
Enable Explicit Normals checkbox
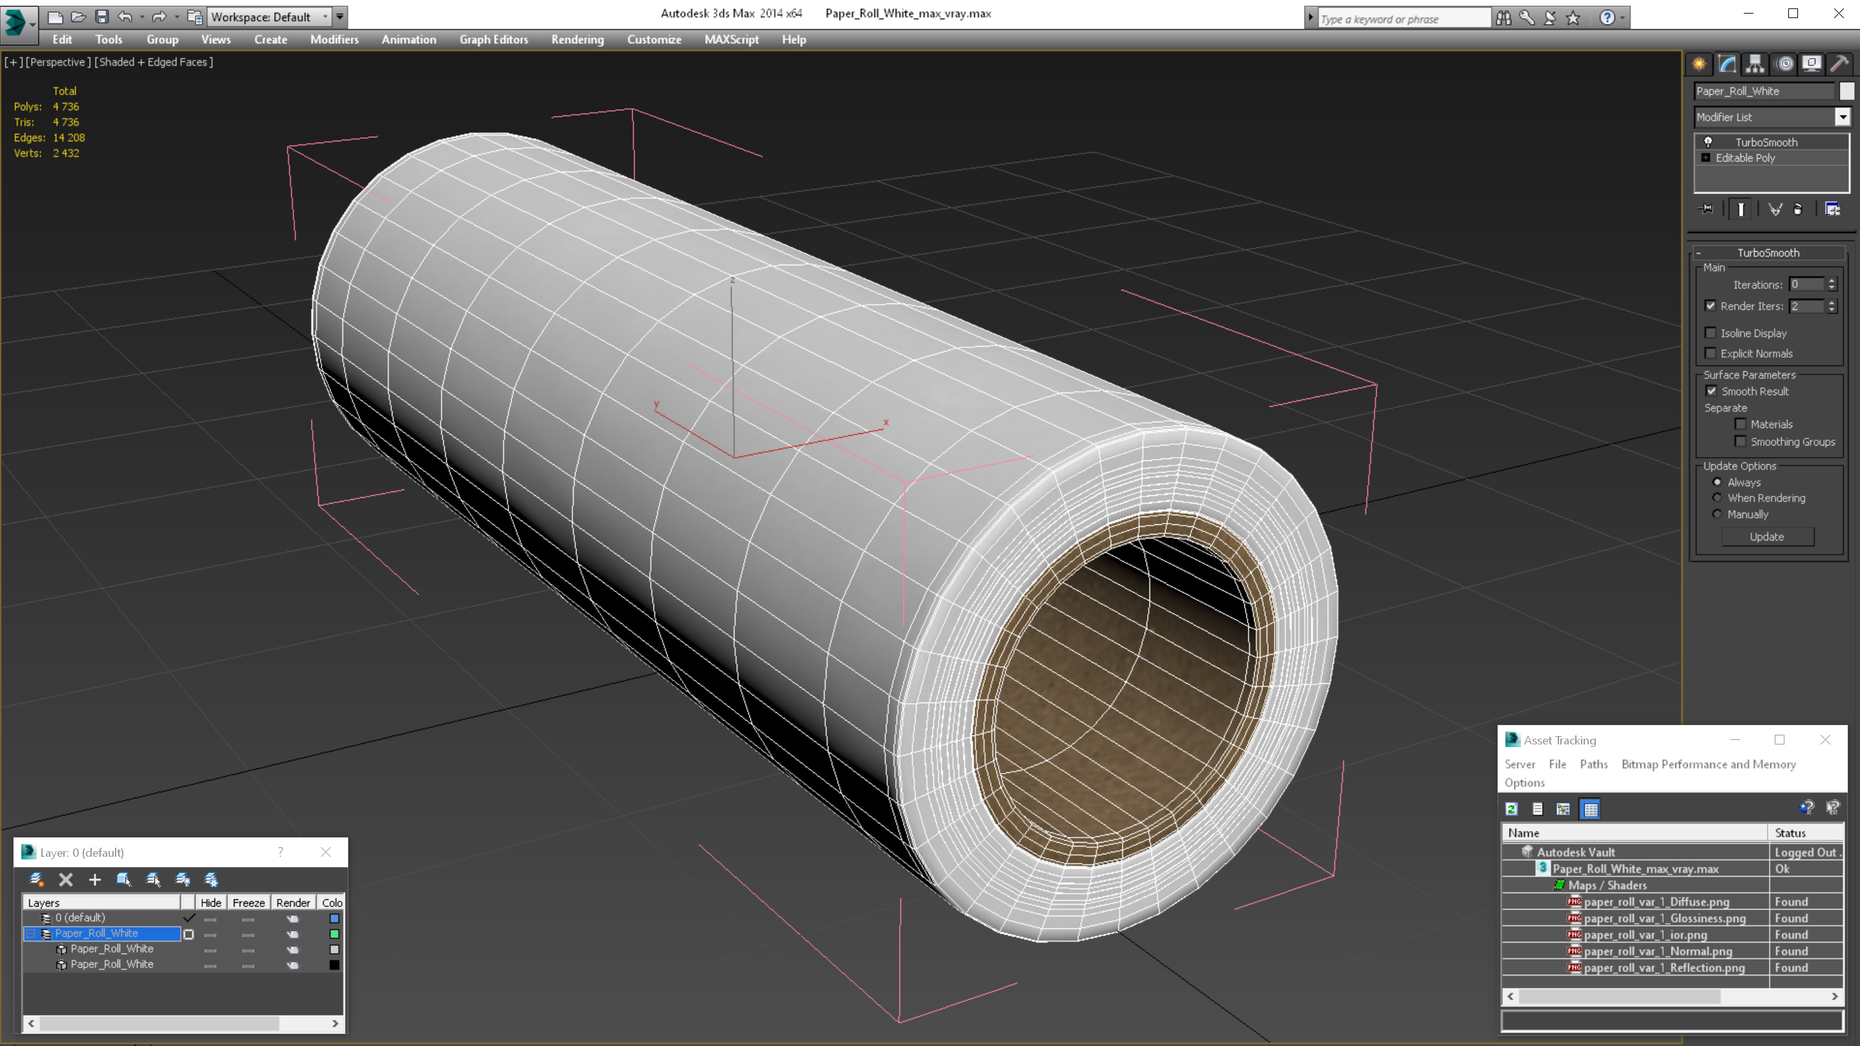tap(1711, 353)
